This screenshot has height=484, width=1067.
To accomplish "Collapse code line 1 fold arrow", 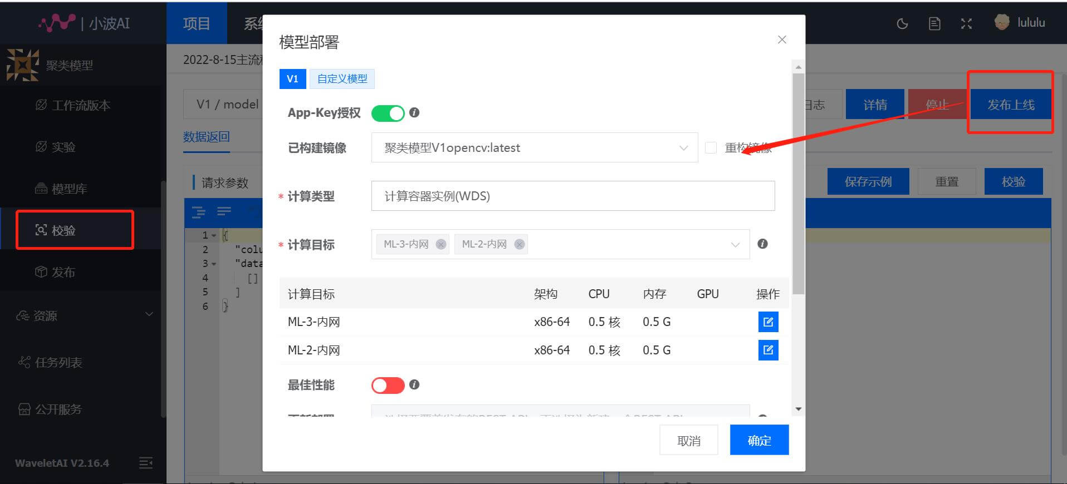I will pyautogui.click(x=214, y=235).
